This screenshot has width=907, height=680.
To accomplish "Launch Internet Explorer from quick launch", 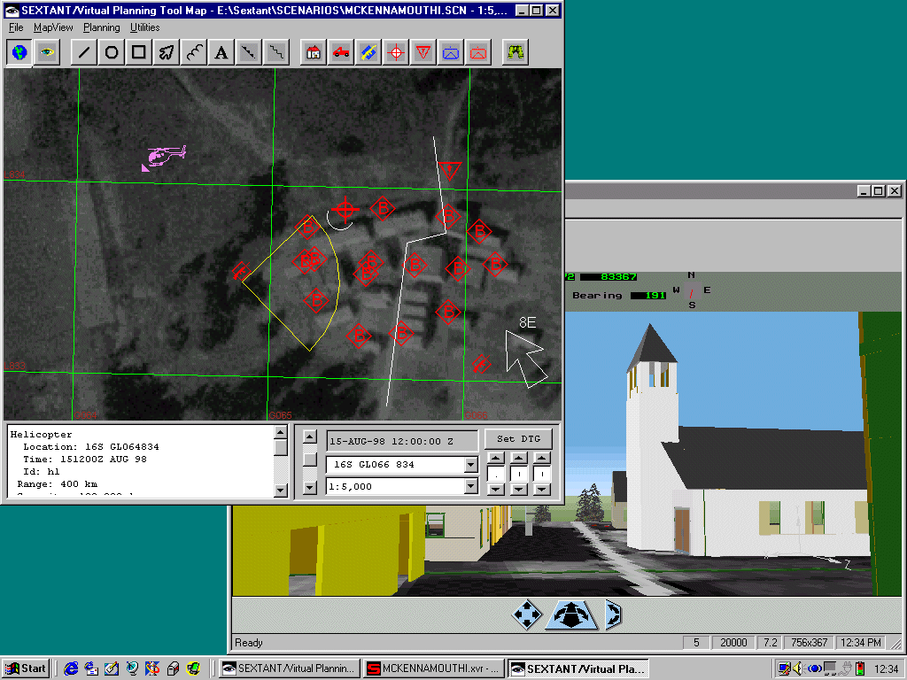I will 71,668.
